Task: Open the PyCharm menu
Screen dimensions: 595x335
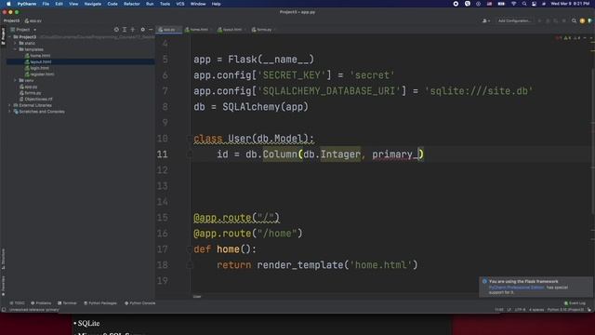Action: 27,4
